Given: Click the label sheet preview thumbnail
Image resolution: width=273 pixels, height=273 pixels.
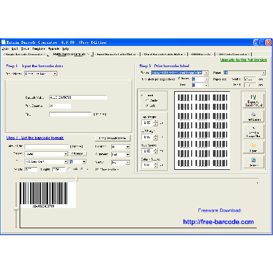Looking at the screenshot, I should 202,130.
